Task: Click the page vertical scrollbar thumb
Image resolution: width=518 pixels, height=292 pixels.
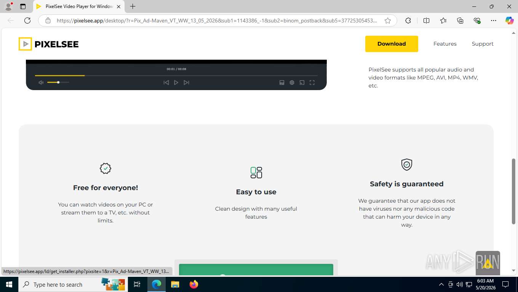Action: tap(513, 191)
